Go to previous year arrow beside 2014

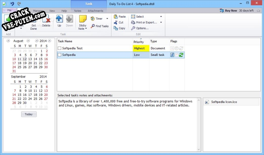(x=36, y=41)
